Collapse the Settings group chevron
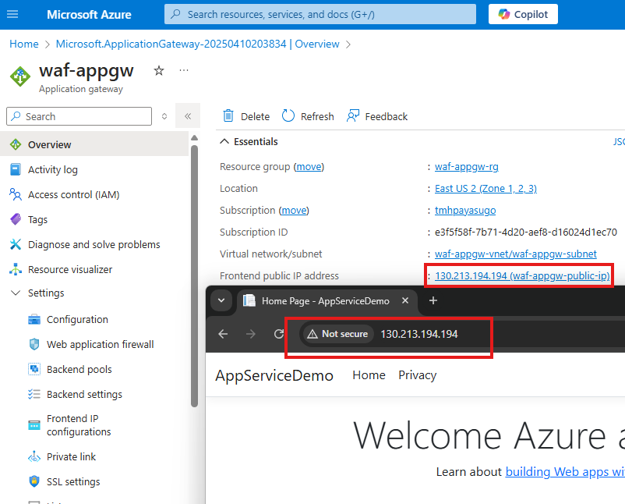This screenshot has width=625, height=504. 16,293
